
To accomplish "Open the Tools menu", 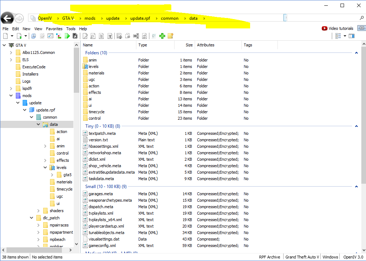I will point(71,29).
